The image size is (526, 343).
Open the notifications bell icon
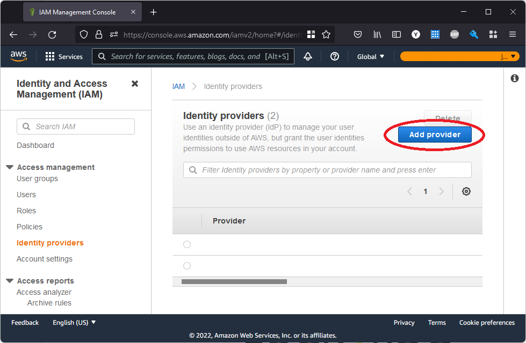pyautogui.click(x=308, y=57)
